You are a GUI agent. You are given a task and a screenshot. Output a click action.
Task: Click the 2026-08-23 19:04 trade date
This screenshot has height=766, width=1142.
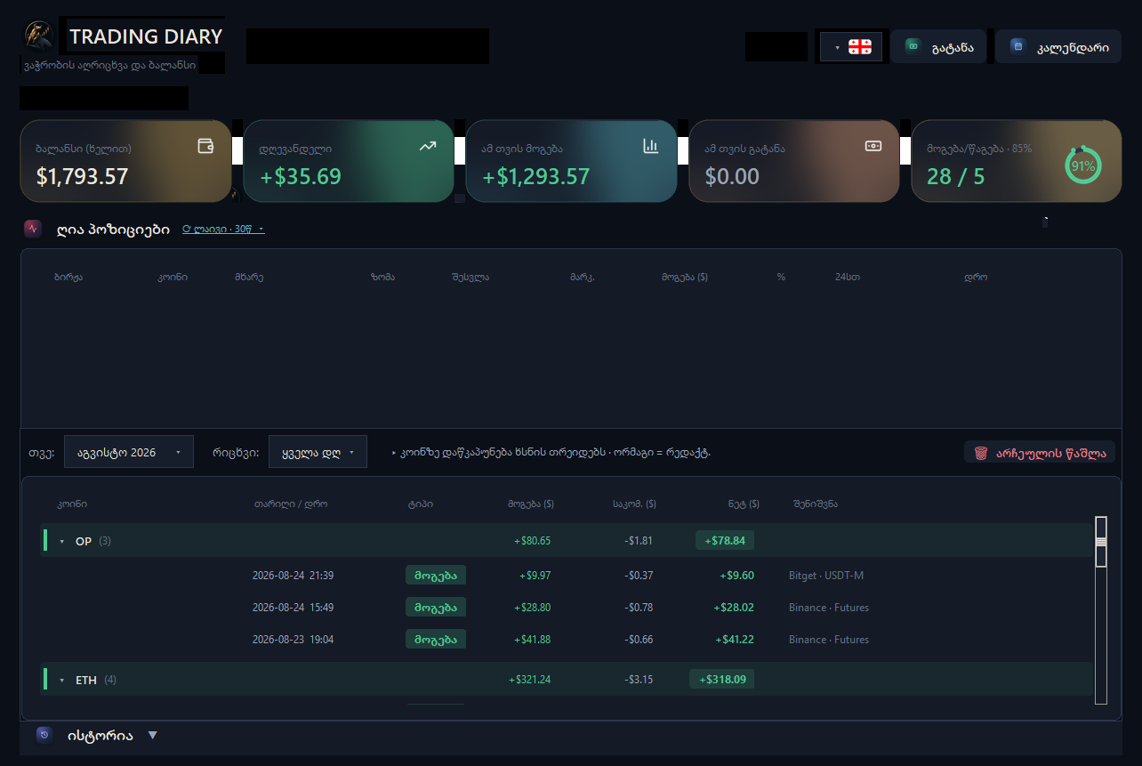click(294, 640)
